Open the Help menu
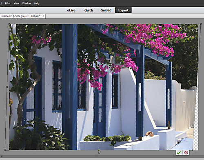 (37, 3)
